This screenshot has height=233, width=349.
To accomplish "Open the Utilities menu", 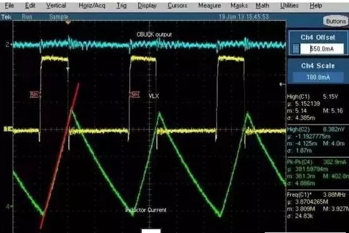I will coord(289,6).
